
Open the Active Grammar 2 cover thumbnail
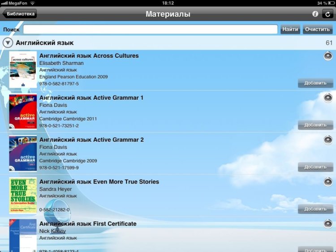23,154
